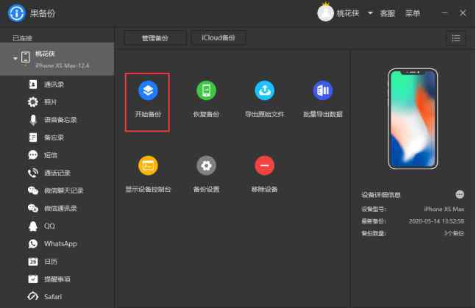Viewport: 476px width, 308px height.
Task: Select 日历 calendar in the sidebar
Action: 57,261
